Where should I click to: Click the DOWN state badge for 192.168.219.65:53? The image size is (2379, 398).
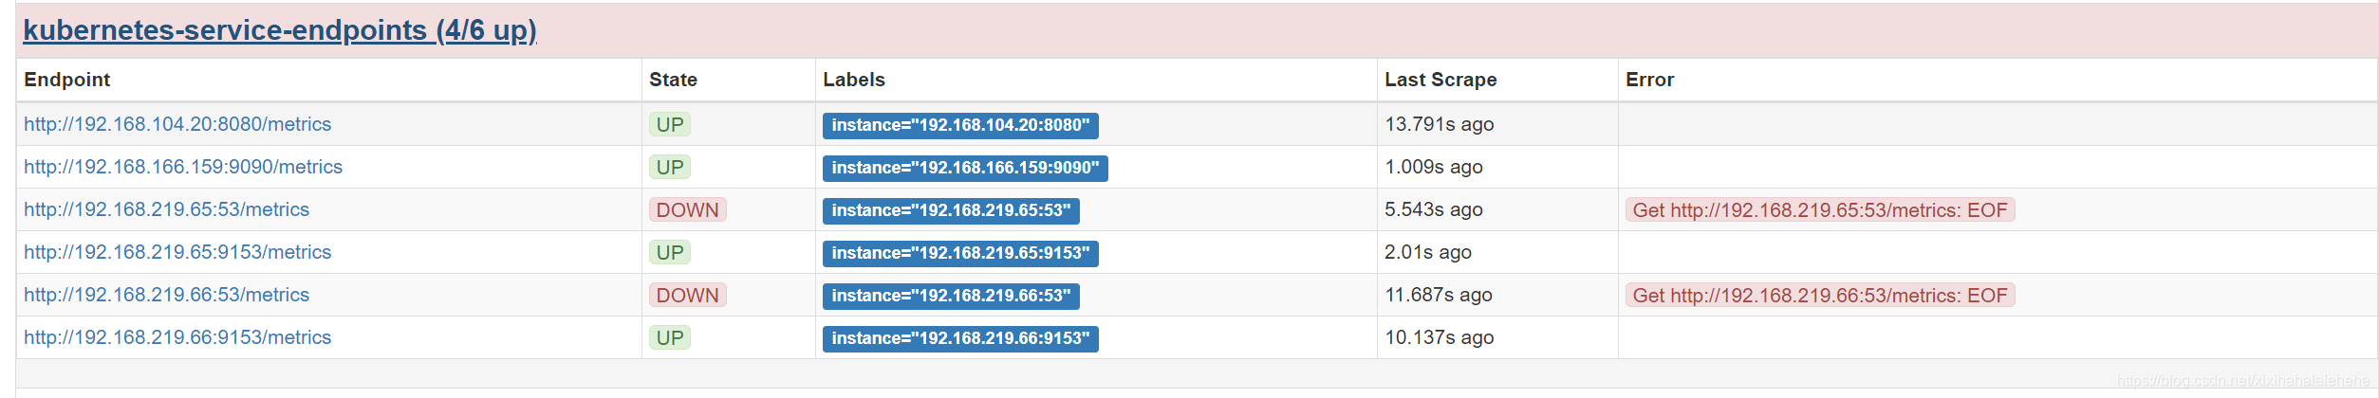point(688,209)
